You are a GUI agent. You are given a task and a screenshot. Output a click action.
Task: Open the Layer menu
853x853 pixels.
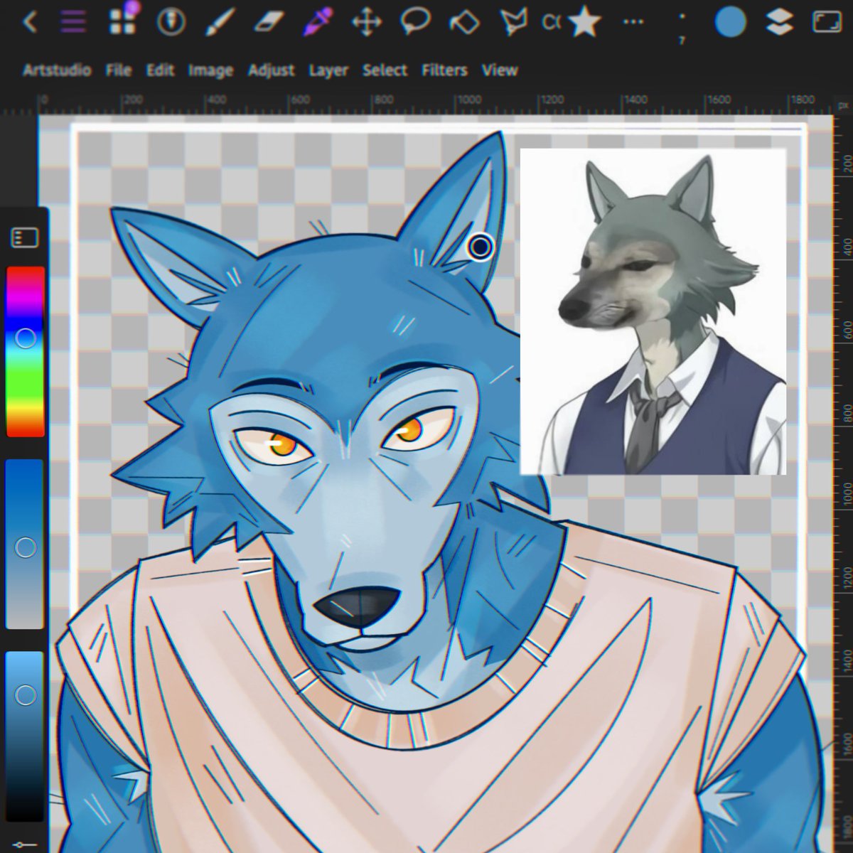[x=328, y=70]
